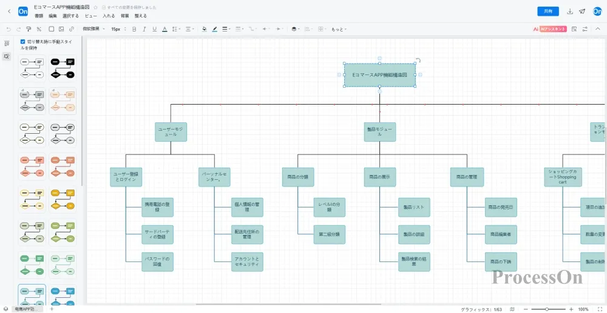
Task: Click the insert image icon
Action: [61, 28]
